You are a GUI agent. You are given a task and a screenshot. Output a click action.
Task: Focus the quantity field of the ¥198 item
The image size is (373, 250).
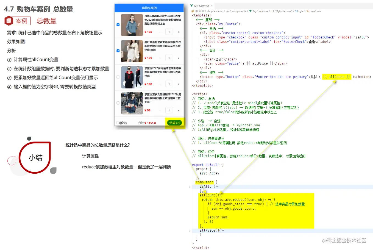pyautogui.click(x=169, y=84)
